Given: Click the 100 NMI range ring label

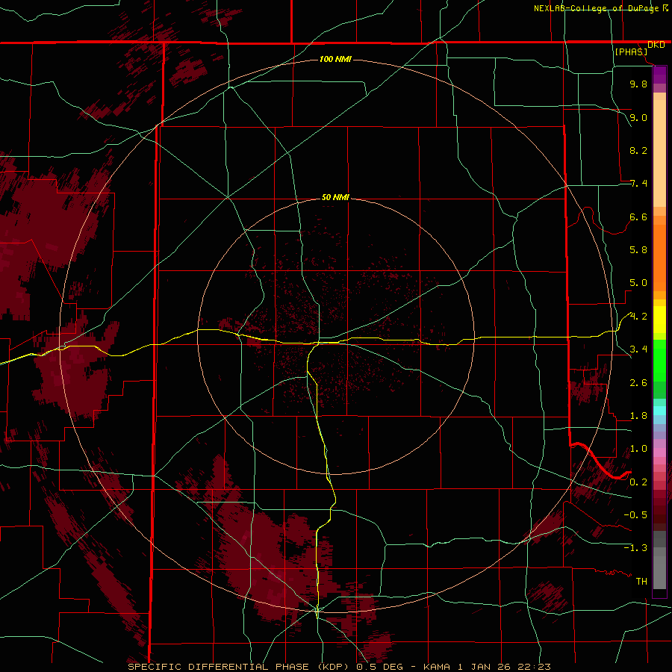Looking at the screenshot, I should 335,59.
